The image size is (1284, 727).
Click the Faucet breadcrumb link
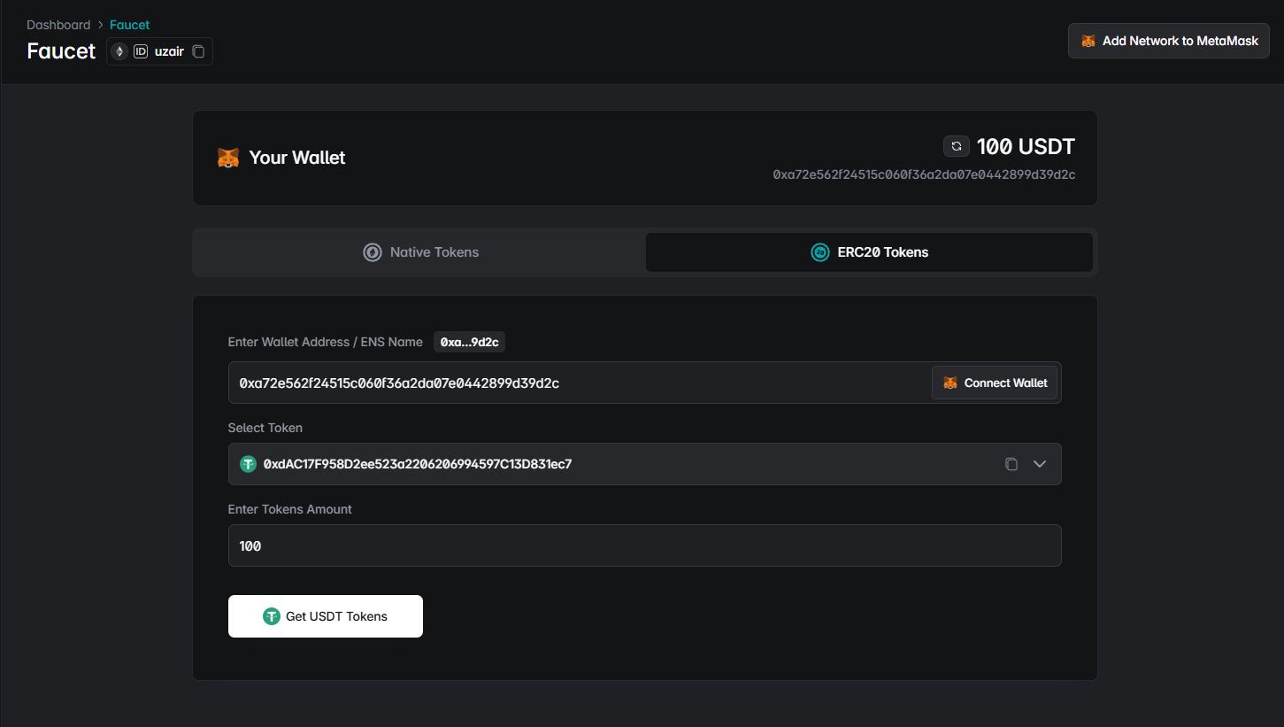coord(129,25)
